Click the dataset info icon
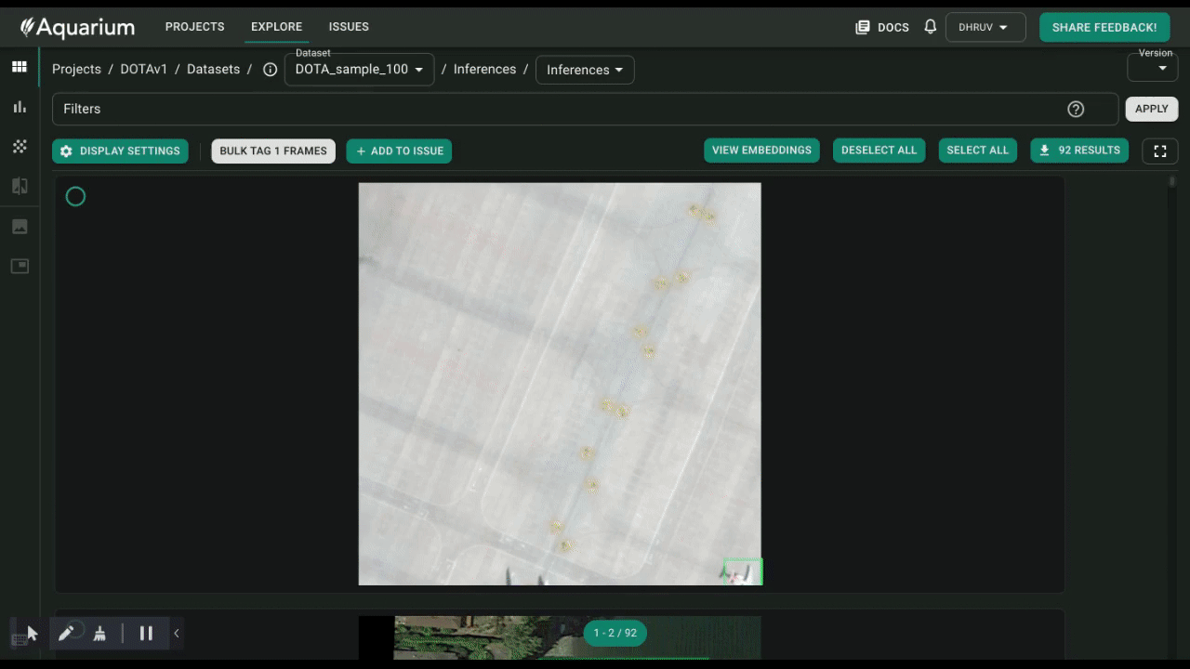 pyautogui.click(x=270, y=70)
